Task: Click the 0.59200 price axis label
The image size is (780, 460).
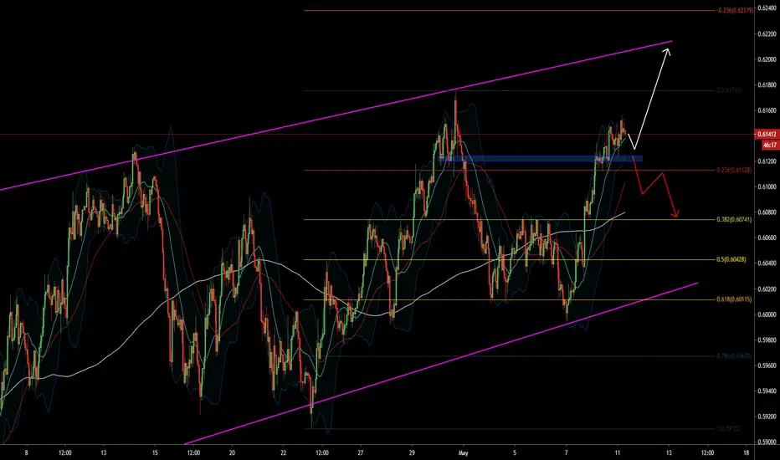Action: click(767, 417)
